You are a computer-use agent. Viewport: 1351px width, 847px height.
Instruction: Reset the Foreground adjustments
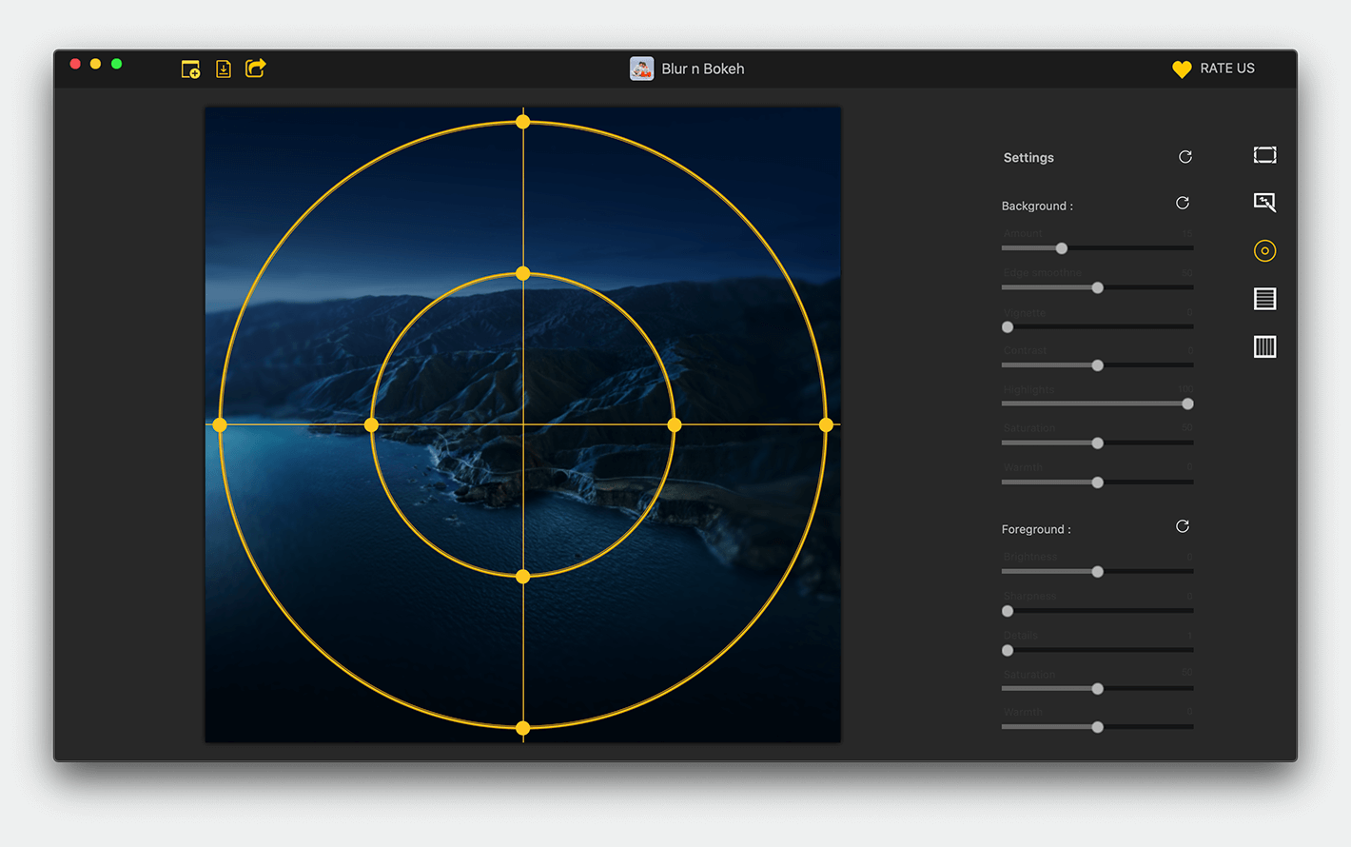tap(1183, 526)
